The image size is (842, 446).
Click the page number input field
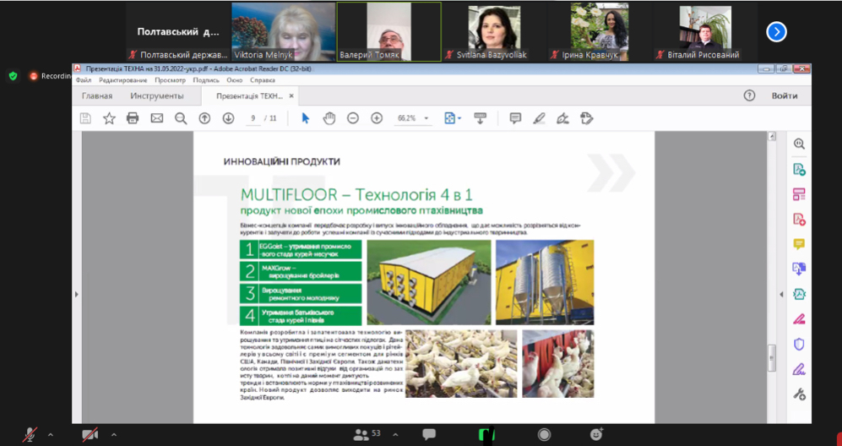pyautogui.click(x=253, y=118)
